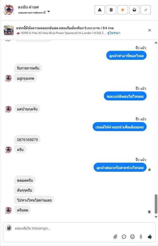
Task: Open the emoji picker smiley icon
Action: [x=132, y=237]
